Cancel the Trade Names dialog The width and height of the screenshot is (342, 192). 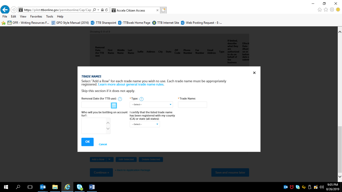[103, 144]
